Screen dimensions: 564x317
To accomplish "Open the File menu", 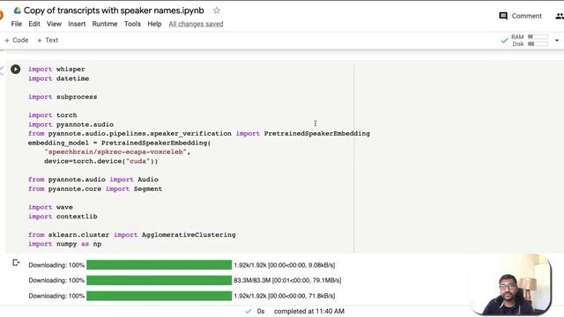I will (17, 24).
